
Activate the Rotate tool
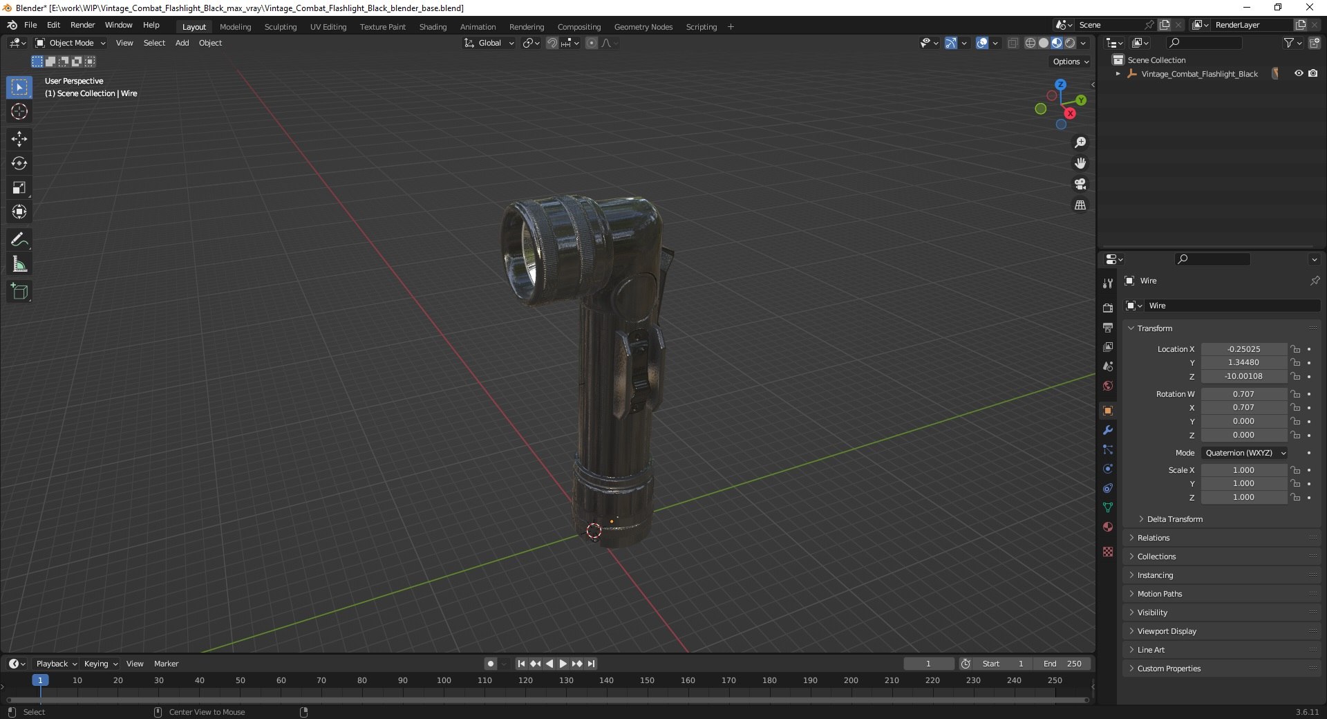click(19, 163)
